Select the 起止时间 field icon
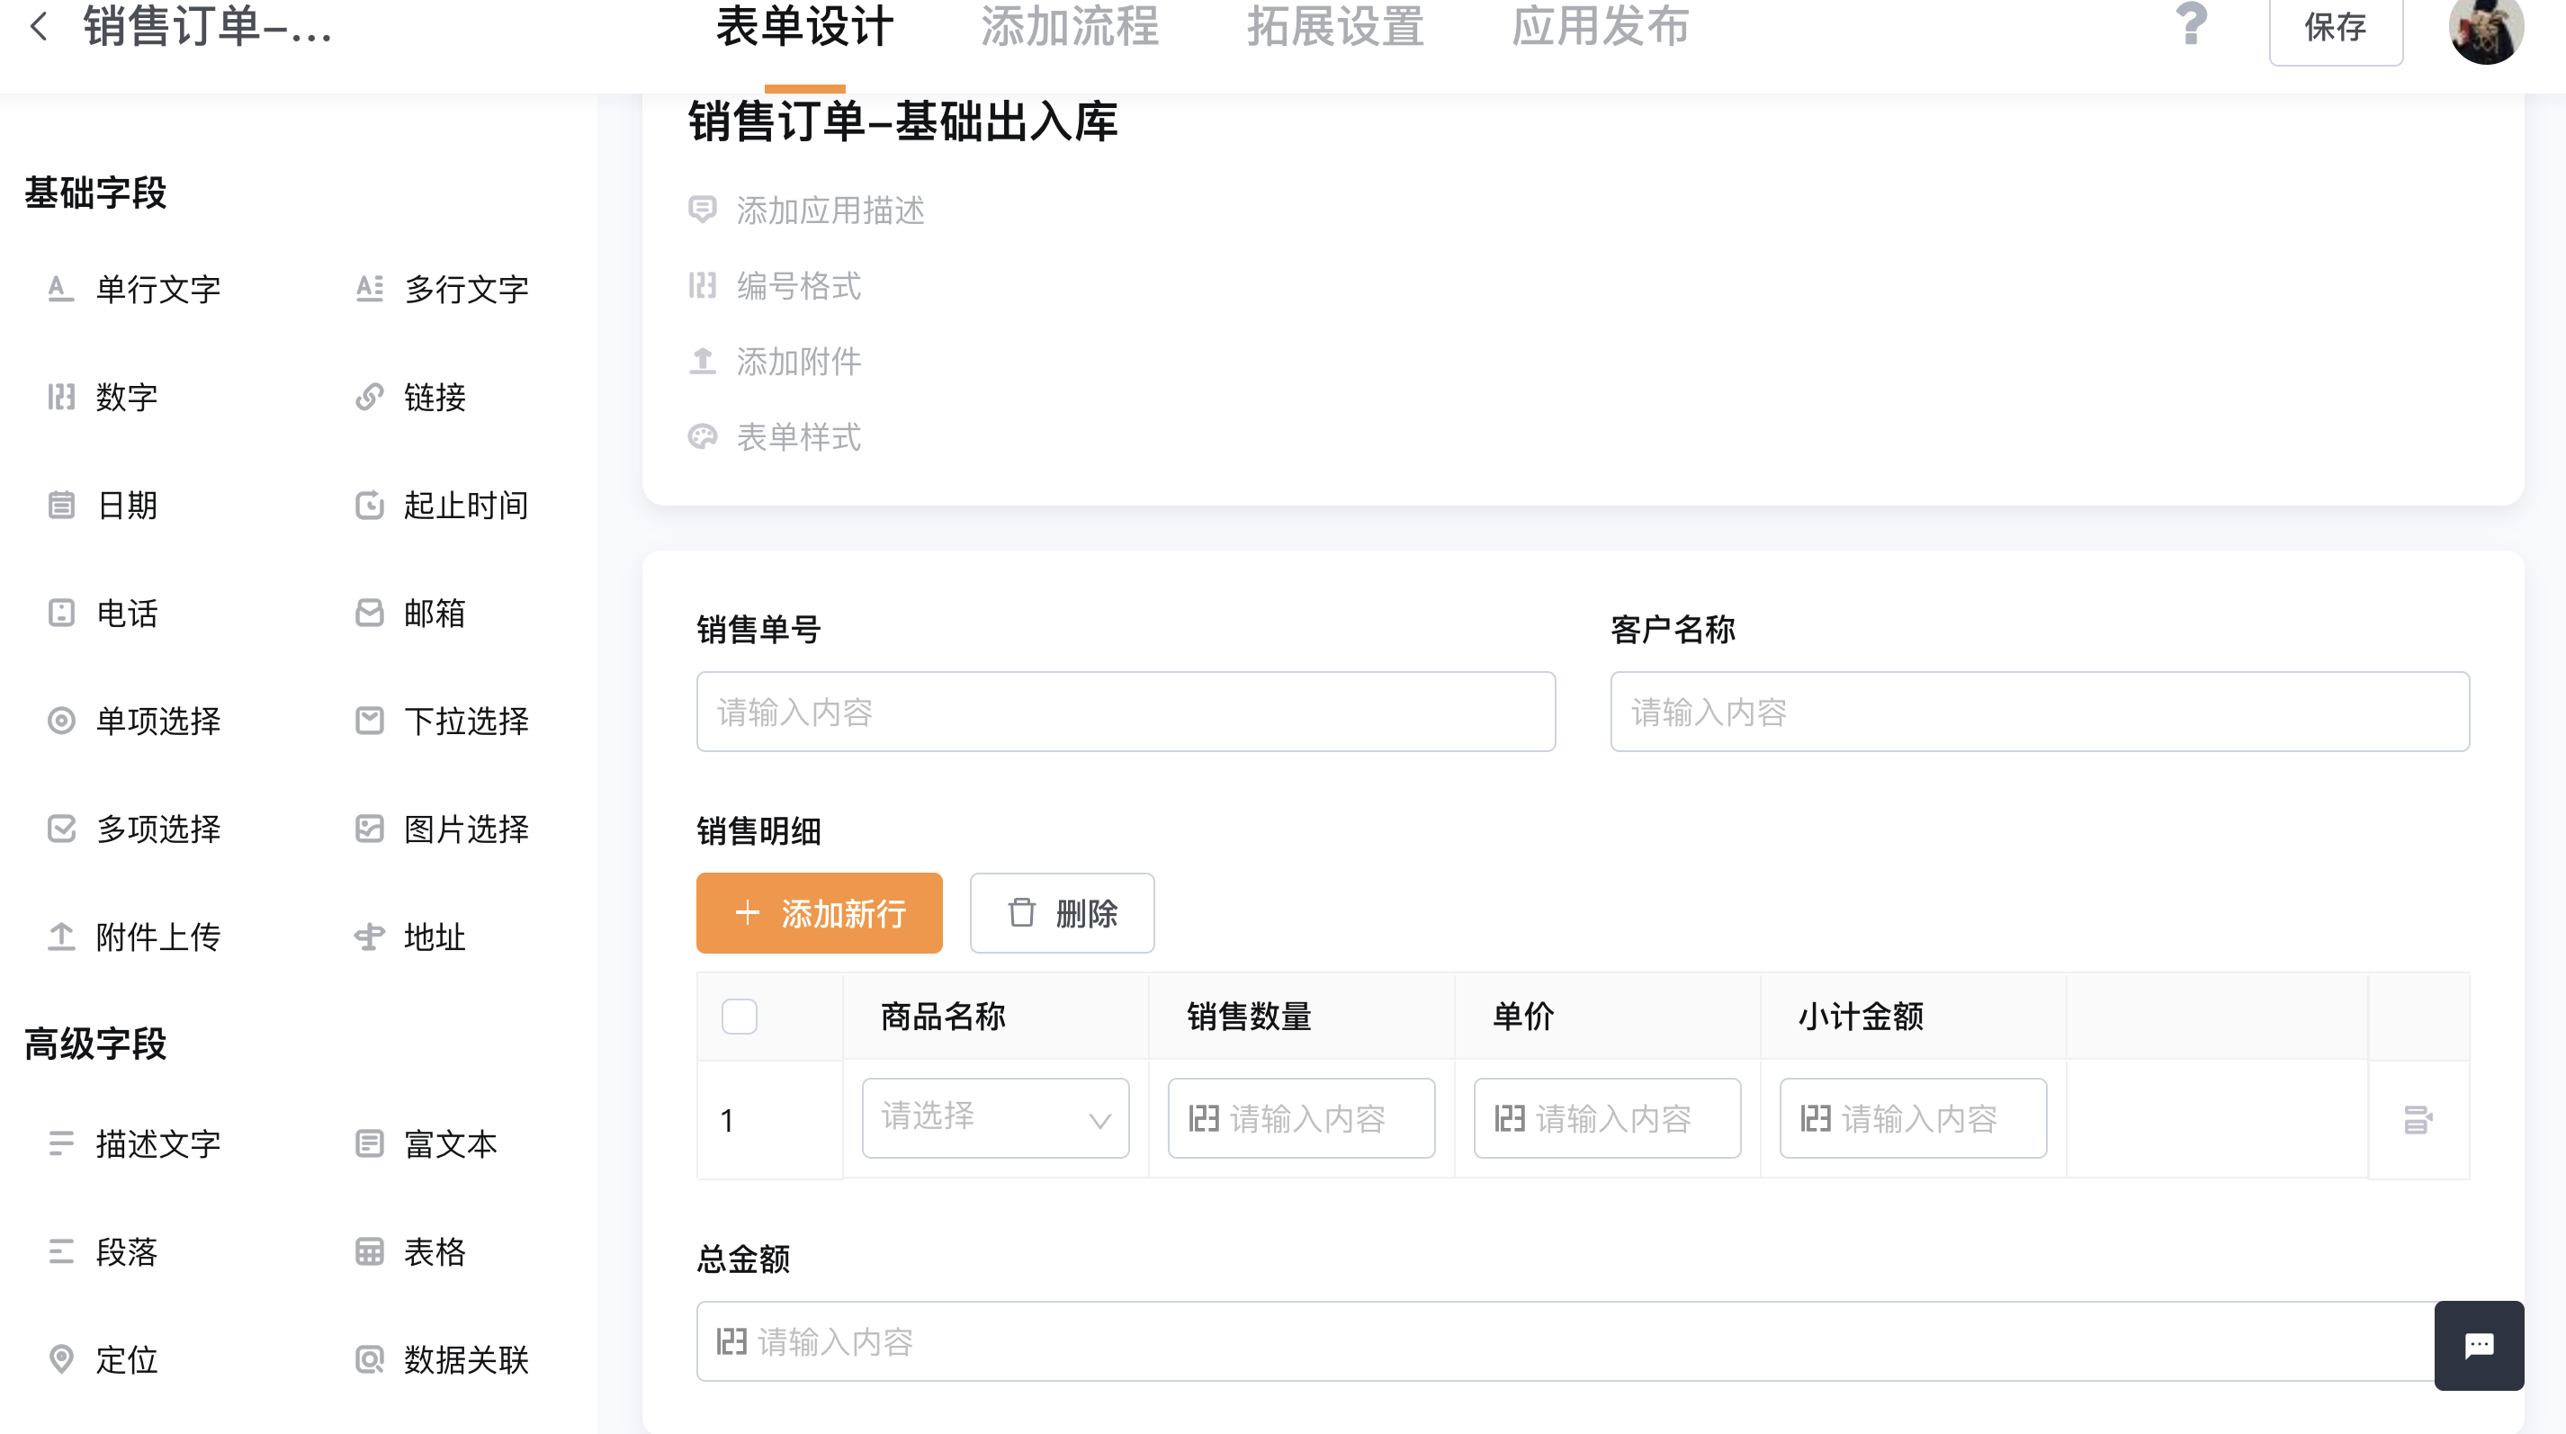Viewport: 2566px width, 1434px height. tap(370, 506)
